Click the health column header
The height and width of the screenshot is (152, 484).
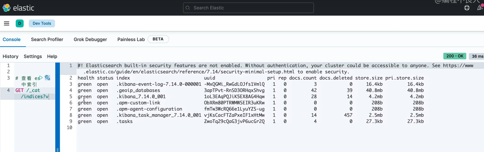coord(86,78)
